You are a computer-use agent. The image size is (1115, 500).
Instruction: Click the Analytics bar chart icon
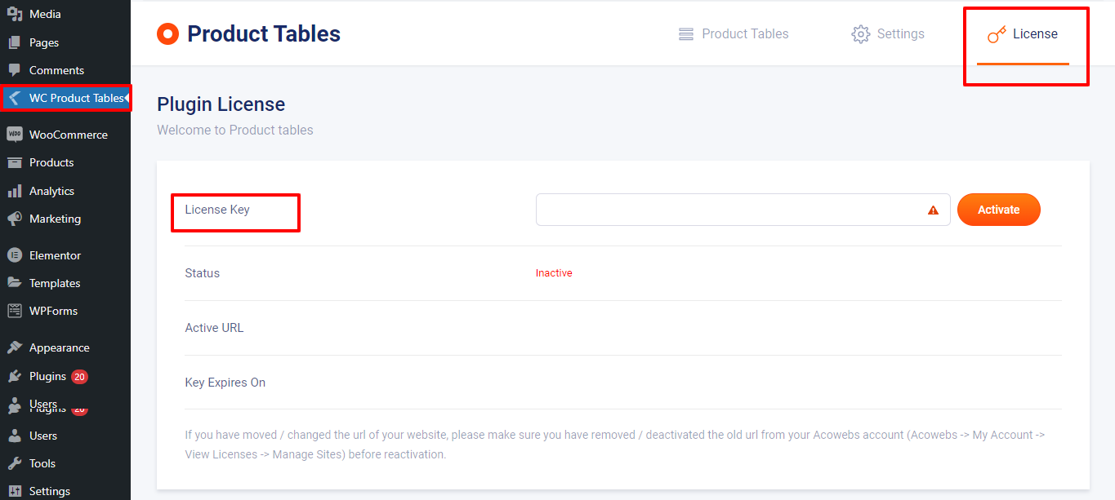(15, 191)
